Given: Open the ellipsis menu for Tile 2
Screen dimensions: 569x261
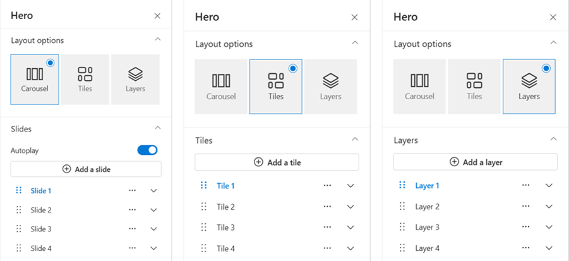Looking at the screenshot, I should (x=327, y=207).
